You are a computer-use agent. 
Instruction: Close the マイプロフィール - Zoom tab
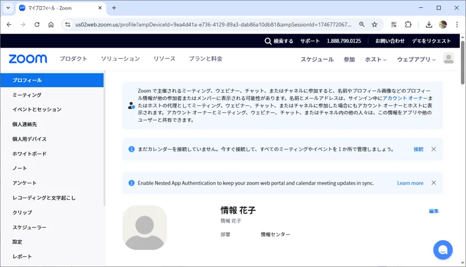point(100,8)
